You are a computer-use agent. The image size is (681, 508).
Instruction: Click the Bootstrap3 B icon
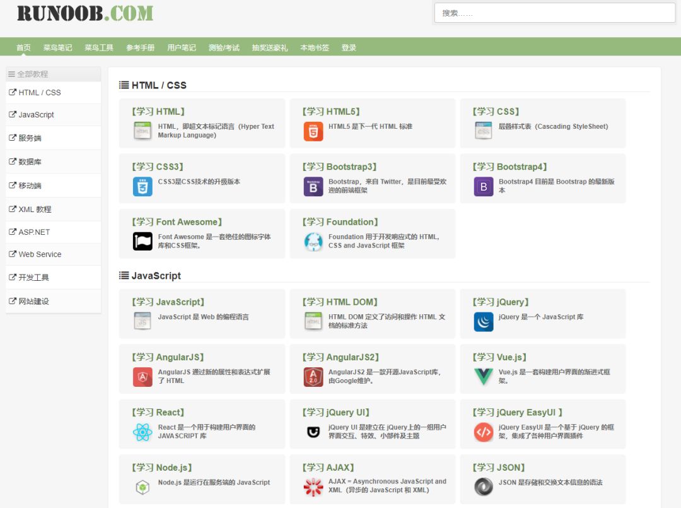pyautogui.click(x=313, y=186)
